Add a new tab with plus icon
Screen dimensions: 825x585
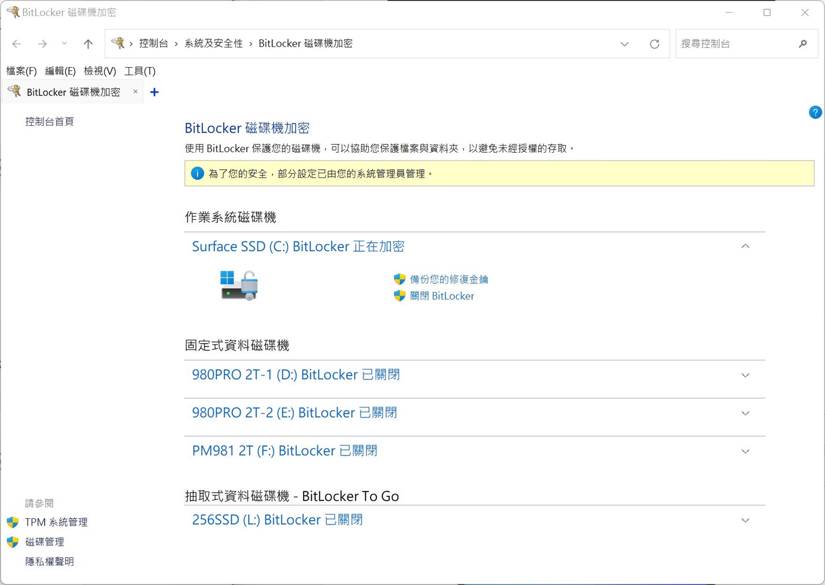[154, 92]
